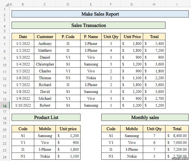The width and height of the screenshot is (191, 161).
Task: Click the Product List heading cell
Action: 46,117
